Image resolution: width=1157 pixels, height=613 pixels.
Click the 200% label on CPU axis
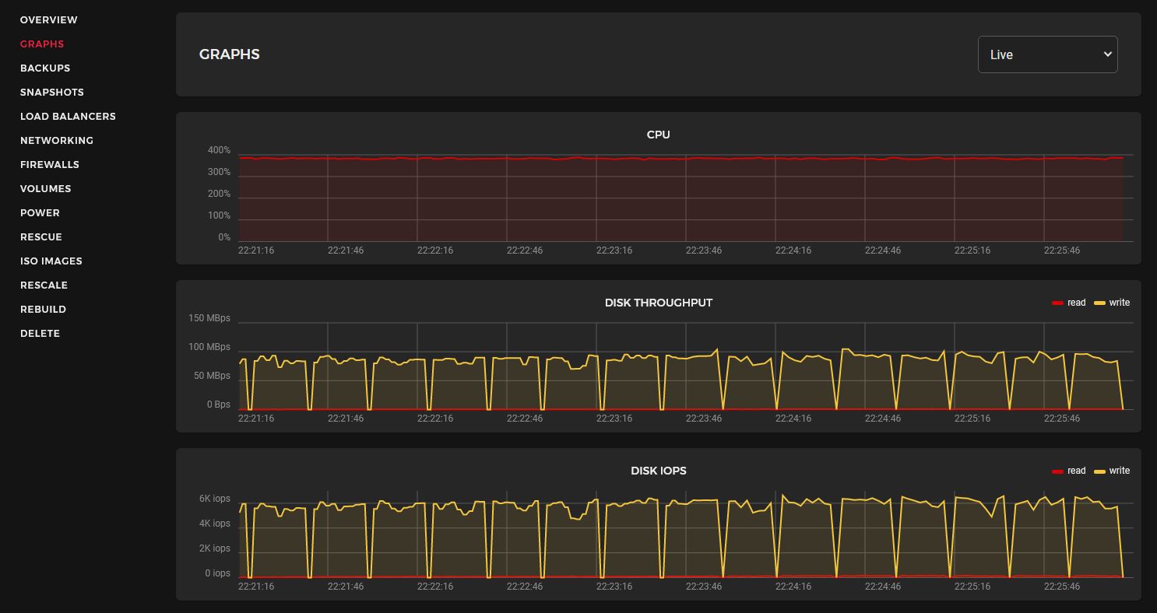coord(219,194)
